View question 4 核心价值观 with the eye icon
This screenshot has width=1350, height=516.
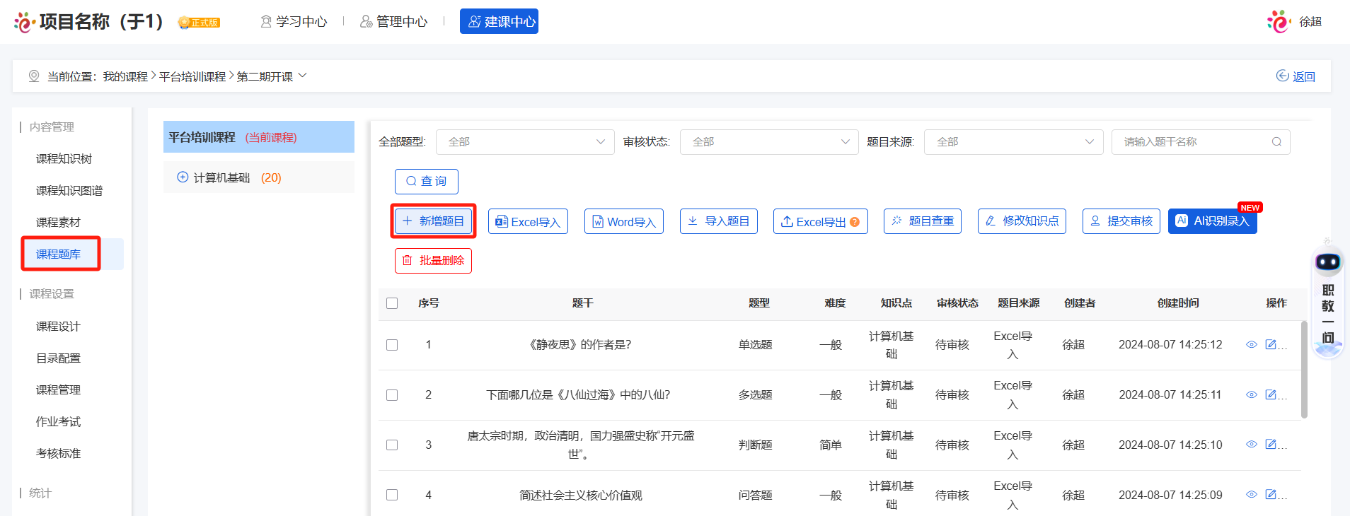tap(1251, 495)
